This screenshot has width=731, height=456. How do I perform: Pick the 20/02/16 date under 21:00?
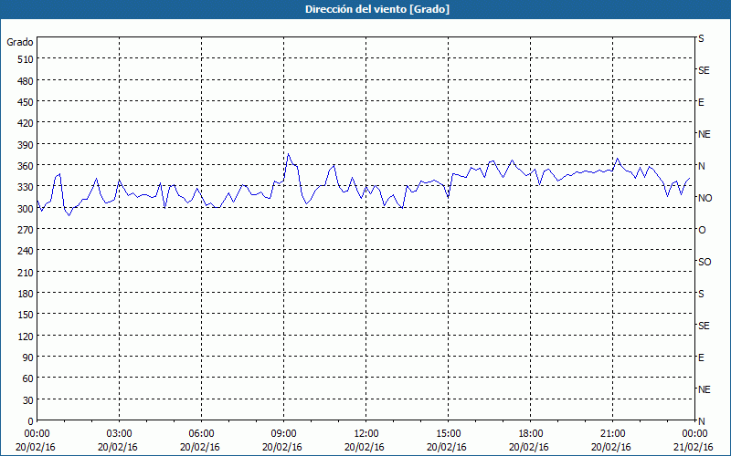(611, 447)
